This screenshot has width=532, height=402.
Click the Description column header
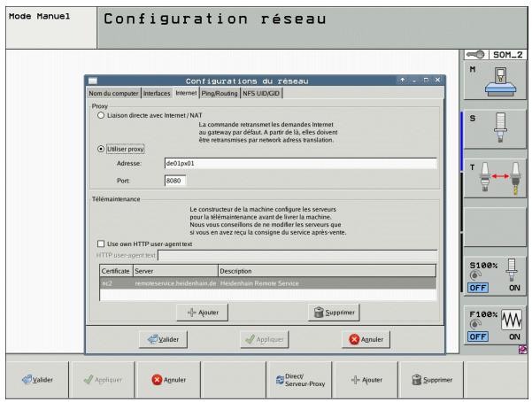point(327,271)
